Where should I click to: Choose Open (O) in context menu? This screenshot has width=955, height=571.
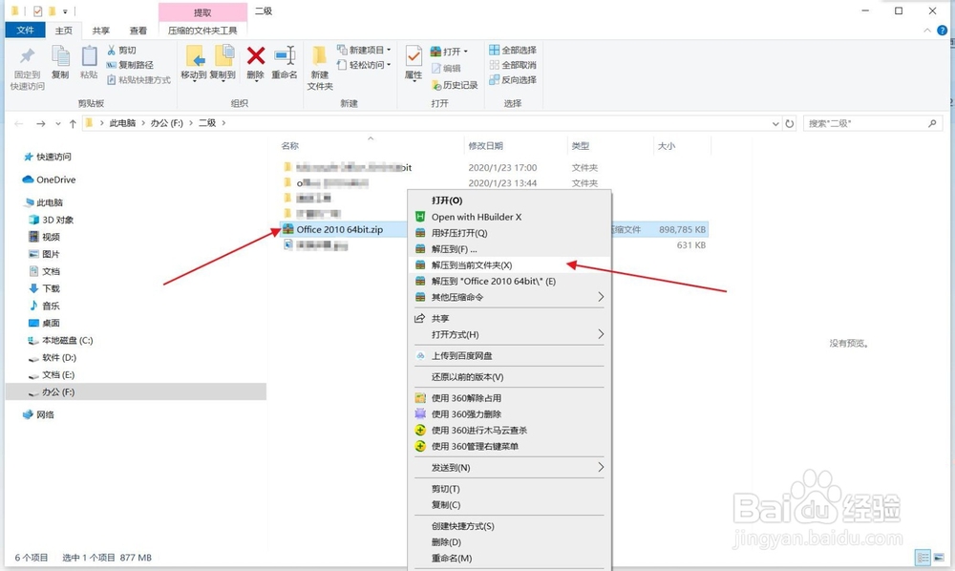click(x=509, y=201)
